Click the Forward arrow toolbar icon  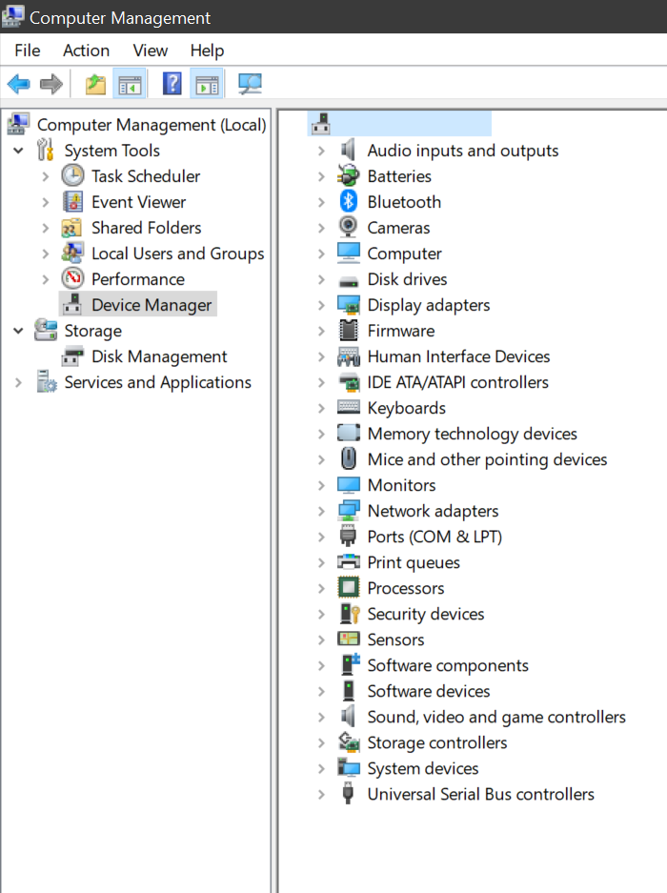[x=51, y=84]
